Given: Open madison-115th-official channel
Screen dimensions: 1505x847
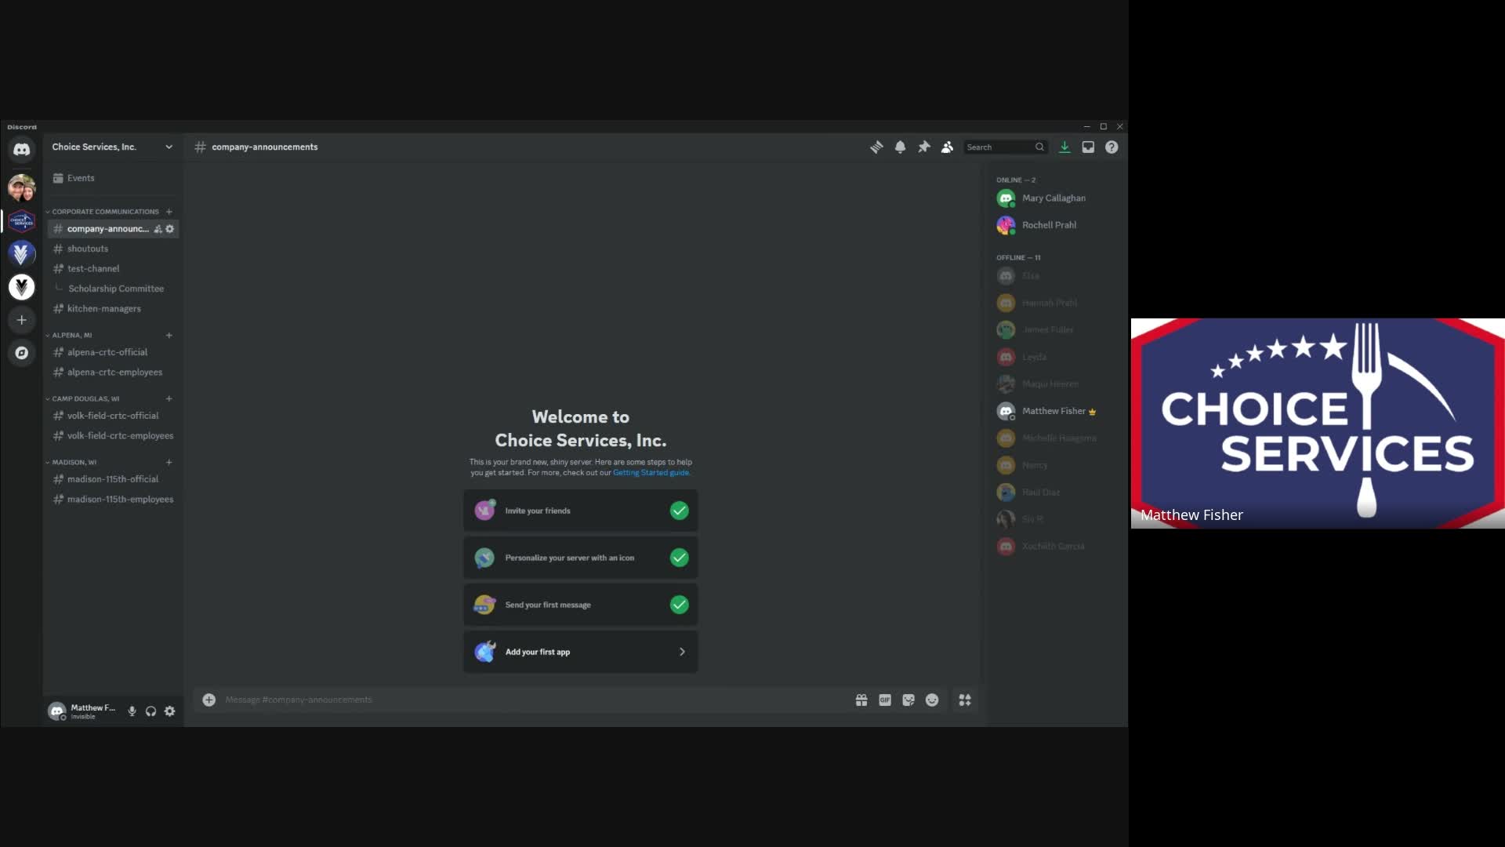Looking at the screenshot, I should [x=113, y=479].
